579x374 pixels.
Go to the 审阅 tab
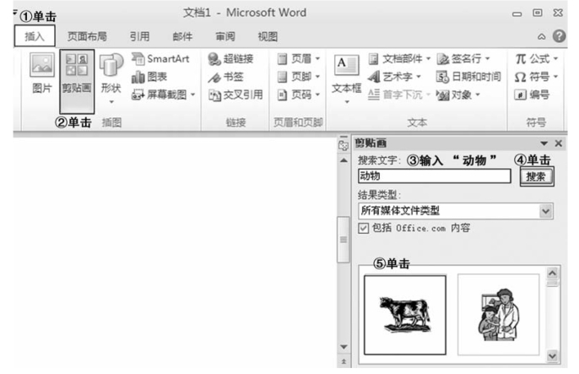coord(225,36)
